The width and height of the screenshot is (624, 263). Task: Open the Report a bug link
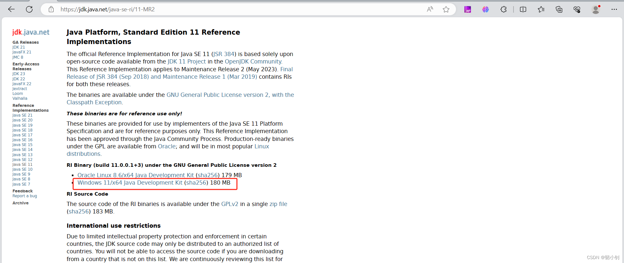[25, 196]
